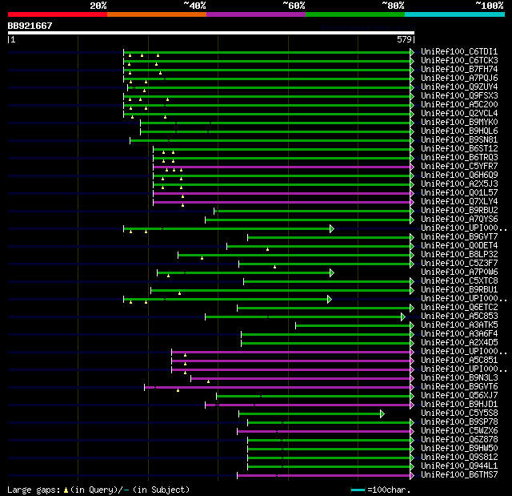Select the UniRef100_B6TRQ3 label
This screenshot has height=496, width=512.
(459, 158)
